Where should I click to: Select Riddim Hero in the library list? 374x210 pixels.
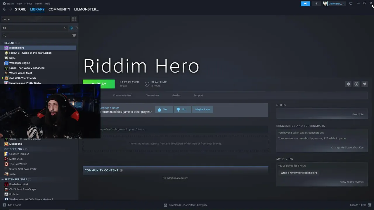39,48
